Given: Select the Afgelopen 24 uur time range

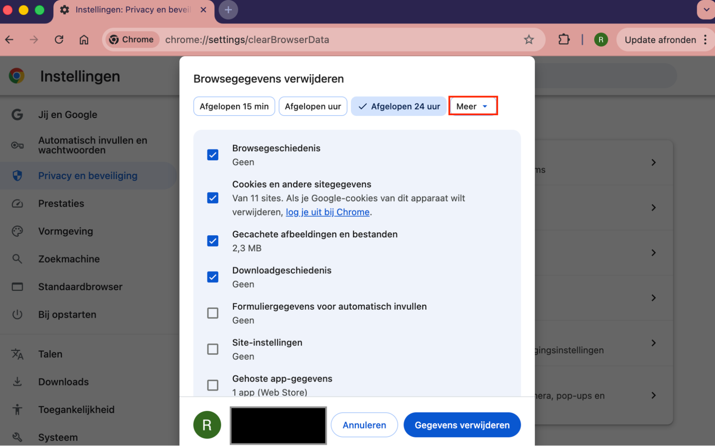Looking at the screenshot, I should [x=399, y=106].
